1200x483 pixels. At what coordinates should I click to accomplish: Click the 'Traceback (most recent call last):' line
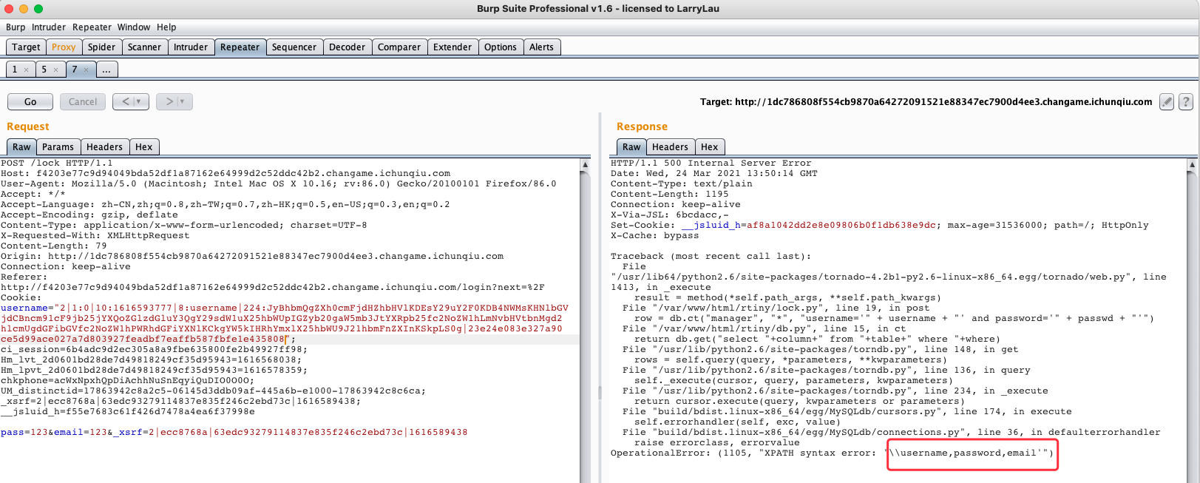point(711,256)
